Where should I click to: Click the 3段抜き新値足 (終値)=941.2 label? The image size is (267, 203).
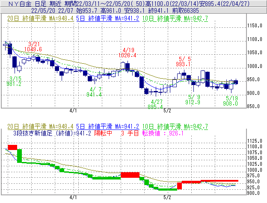coord(52,133)
